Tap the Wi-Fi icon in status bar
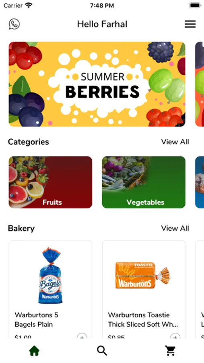The image size is (204, 363). [29, 5]
